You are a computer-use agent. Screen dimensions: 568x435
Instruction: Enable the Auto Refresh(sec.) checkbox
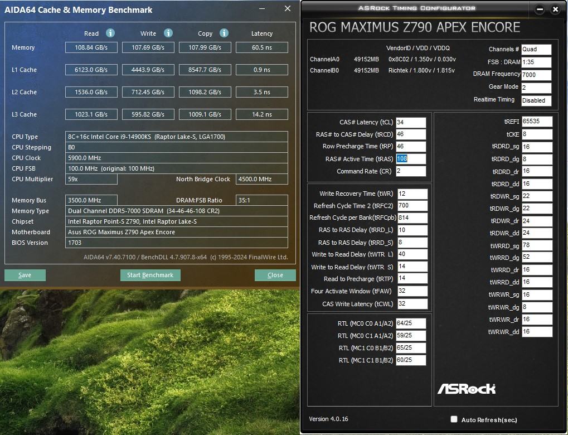coord(454,419)
